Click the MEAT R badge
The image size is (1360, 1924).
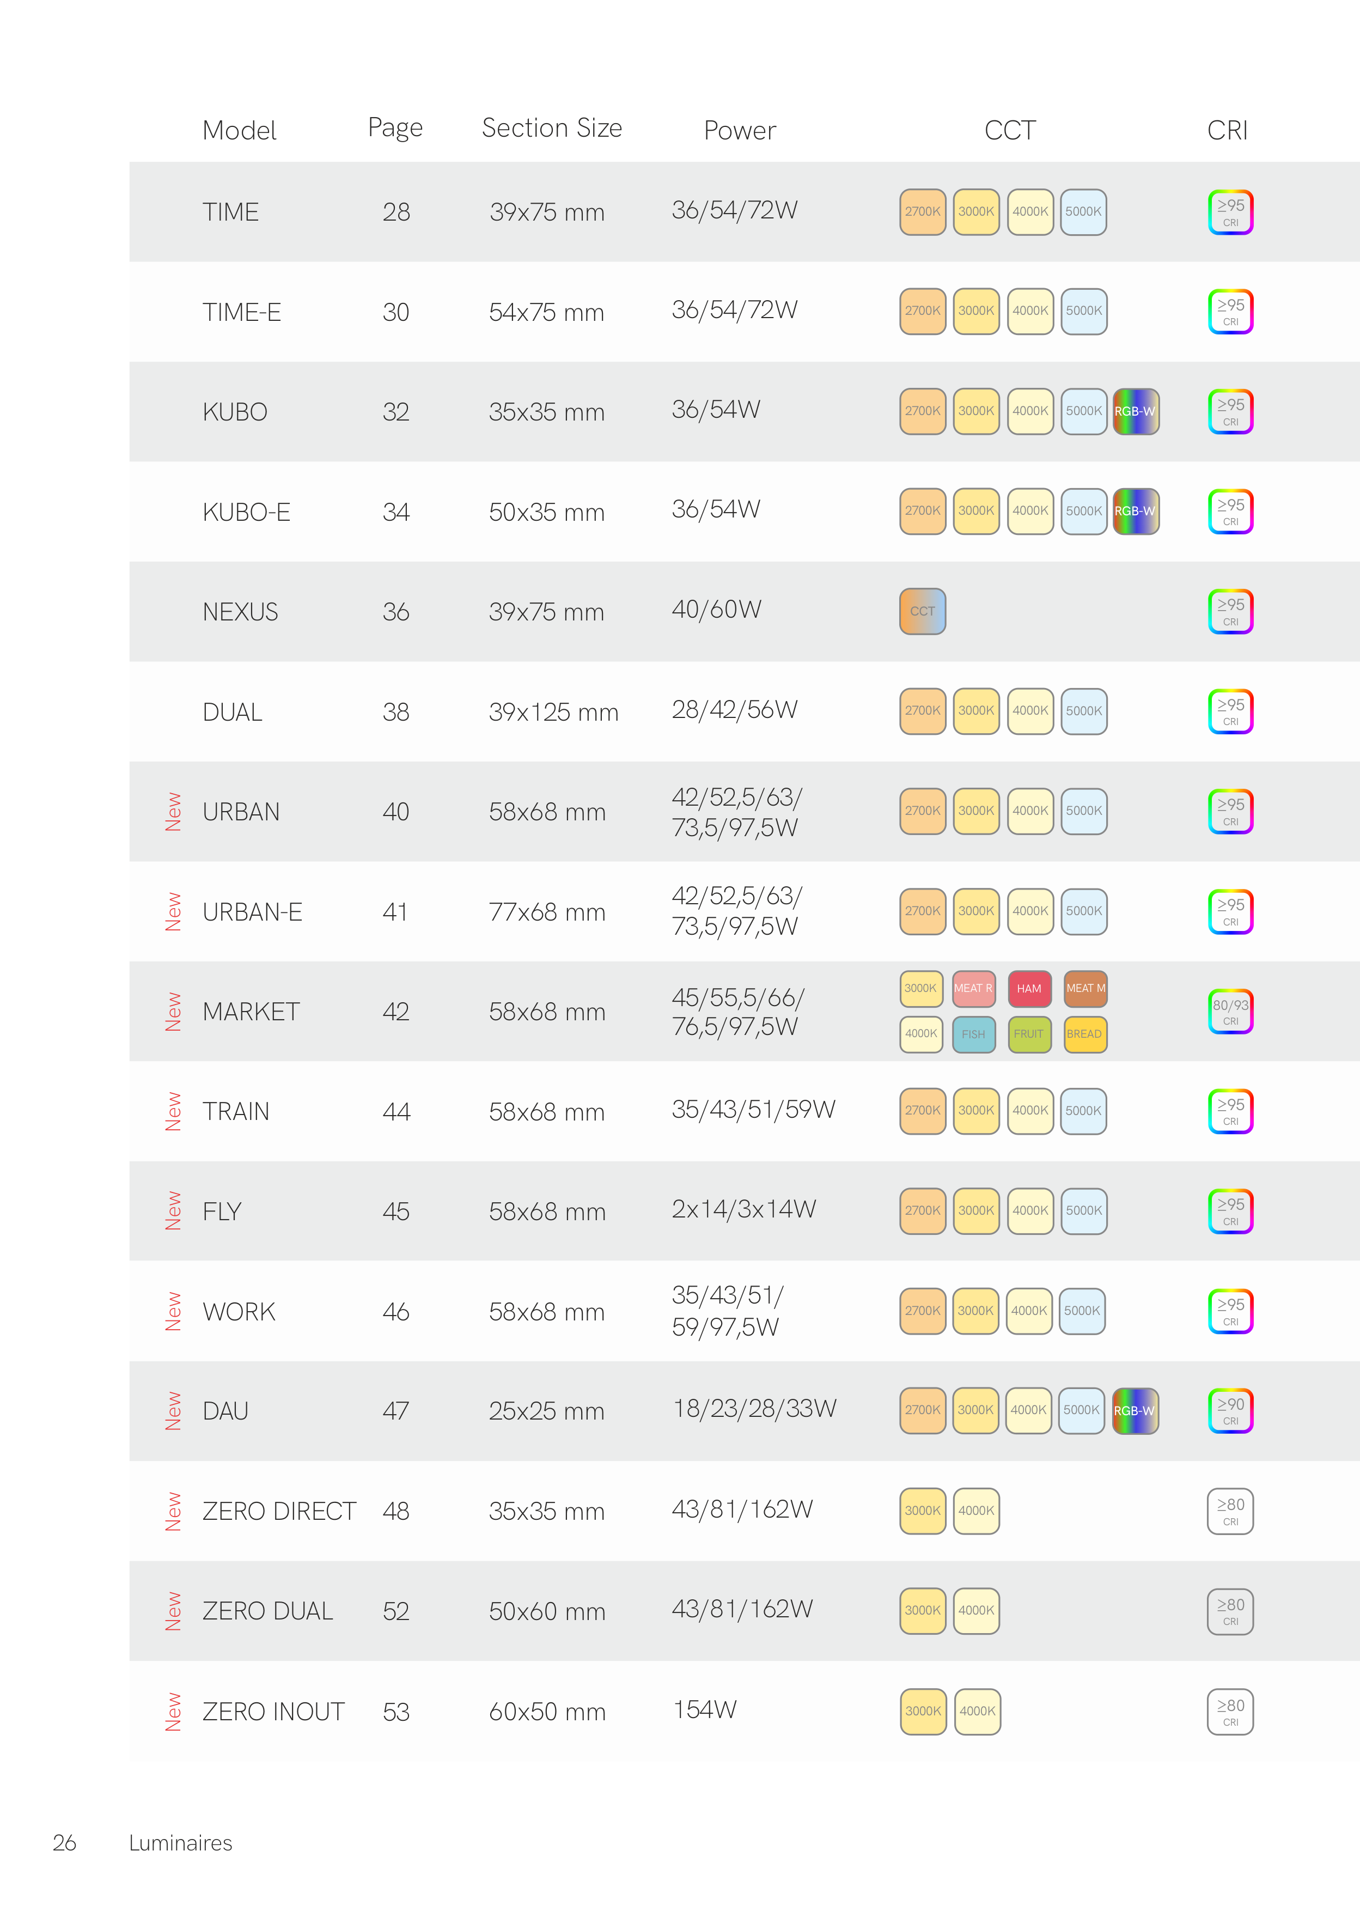tap(974, 989)
